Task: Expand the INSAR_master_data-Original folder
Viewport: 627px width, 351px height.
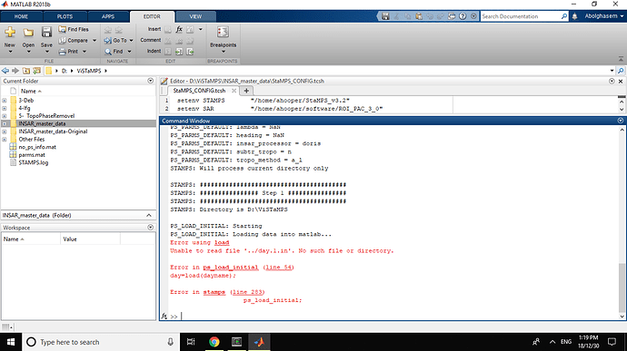Action: coord(5,132)
